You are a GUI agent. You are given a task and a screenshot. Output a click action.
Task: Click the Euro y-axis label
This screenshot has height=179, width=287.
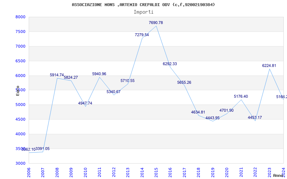click(x=18, y=91)
